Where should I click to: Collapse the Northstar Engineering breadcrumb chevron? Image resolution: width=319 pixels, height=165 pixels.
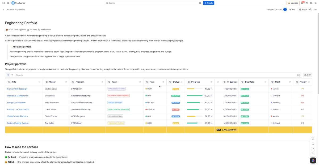click(3, 10)
